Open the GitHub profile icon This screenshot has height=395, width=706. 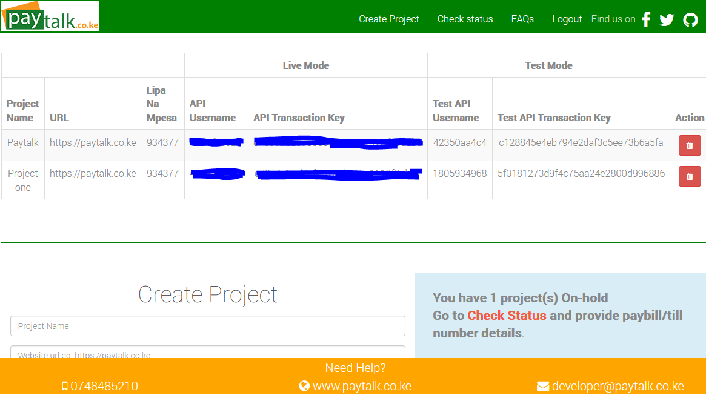690,20
